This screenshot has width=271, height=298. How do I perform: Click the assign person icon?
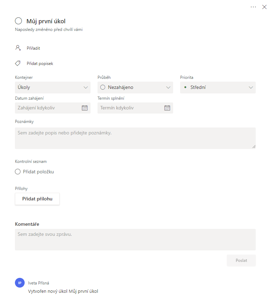point(18,48)
